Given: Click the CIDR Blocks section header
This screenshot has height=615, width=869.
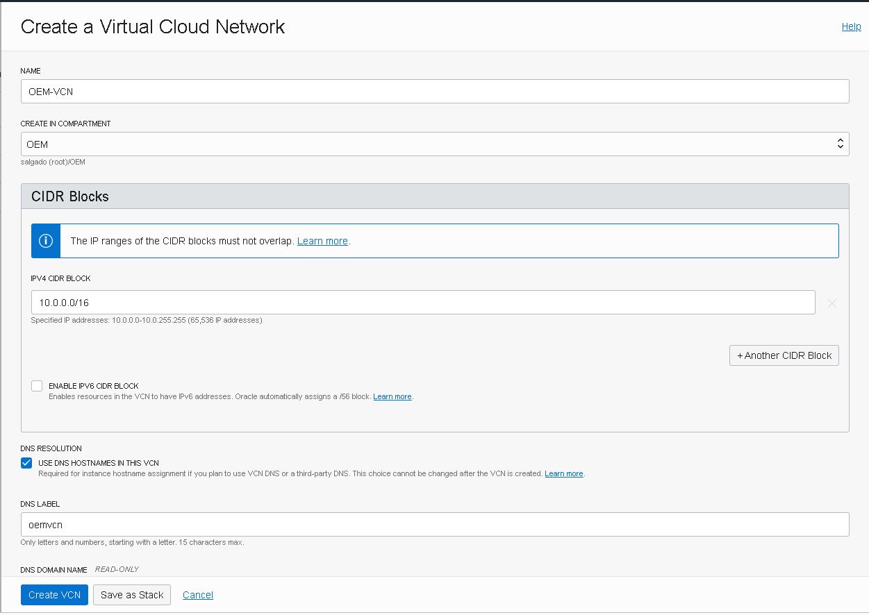Looking at the screenshot, I should [x=69, y=196].
